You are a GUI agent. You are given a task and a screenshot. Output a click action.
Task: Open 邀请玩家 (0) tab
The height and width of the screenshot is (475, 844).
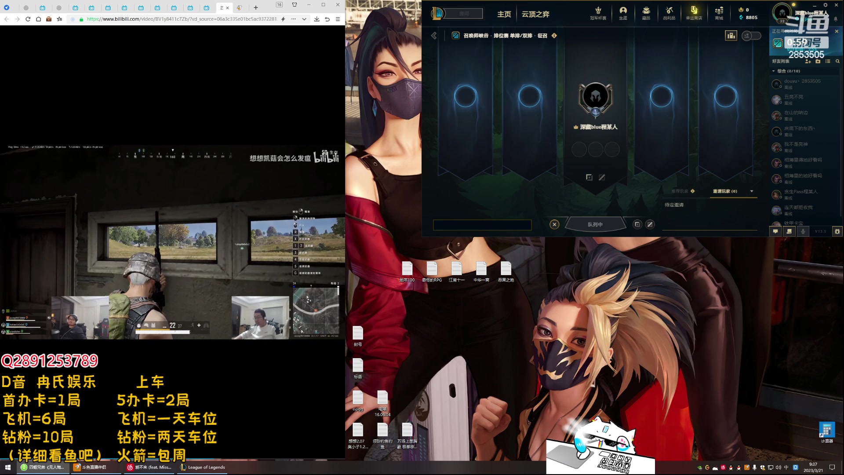[x=725, y=191]
